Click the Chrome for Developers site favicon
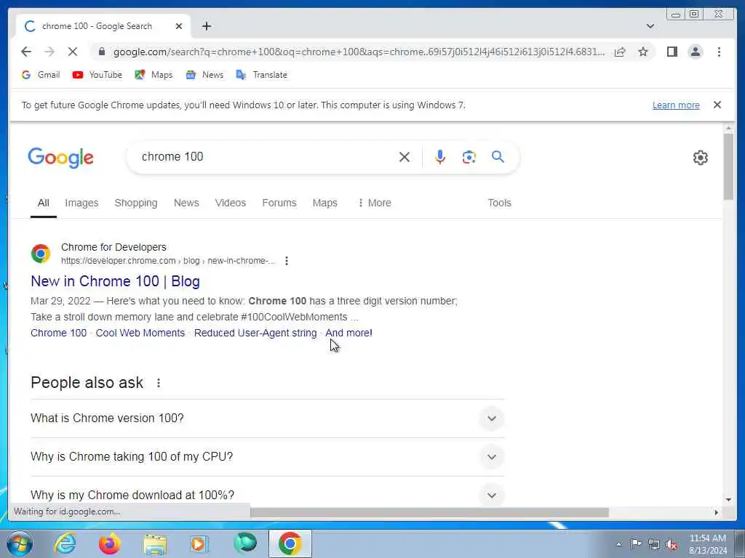Viewport: 745px width, 558px height. coord(41,254)
